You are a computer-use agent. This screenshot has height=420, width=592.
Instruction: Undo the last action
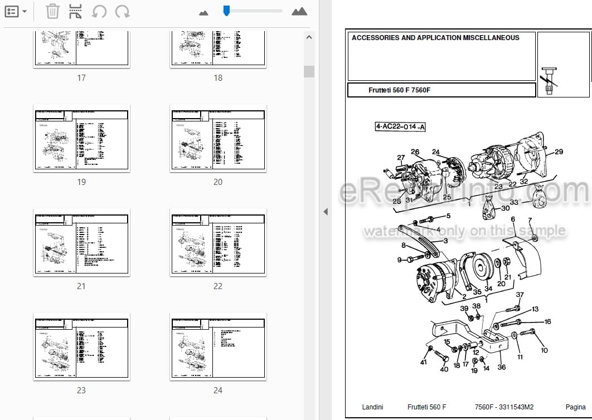(x=99, y=11)
